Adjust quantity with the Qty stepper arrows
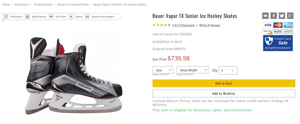This screenshot has height=124, width=300. coord(233,71)
